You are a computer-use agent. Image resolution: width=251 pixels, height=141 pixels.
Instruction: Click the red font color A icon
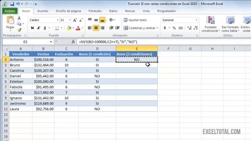click(x=78, y=28)
